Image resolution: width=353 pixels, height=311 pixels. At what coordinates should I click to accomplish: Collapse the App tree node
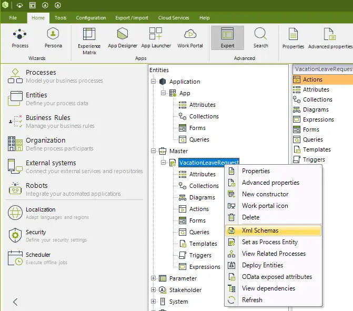coord(163,93)
